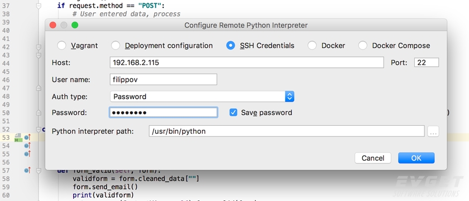Click the Host input field
This screenshot has width=469, height=201.
(246, 62)
